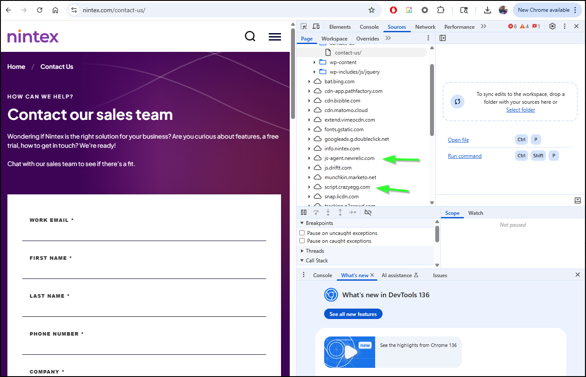View site information icon in address bar

(74, 10)
